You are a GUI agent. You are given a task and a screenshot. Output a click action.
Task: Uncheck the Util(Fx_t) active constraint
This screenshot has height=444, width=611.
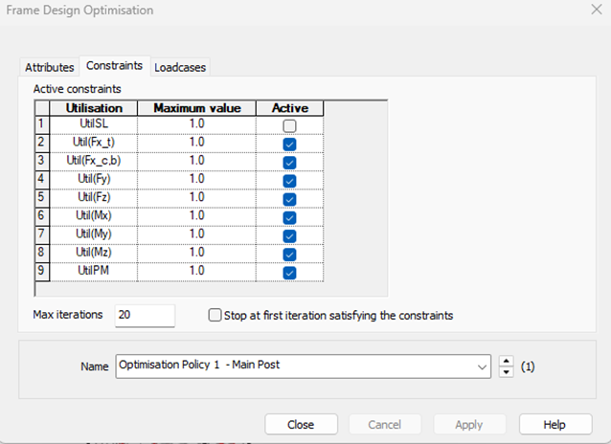[x=289, y=144]
